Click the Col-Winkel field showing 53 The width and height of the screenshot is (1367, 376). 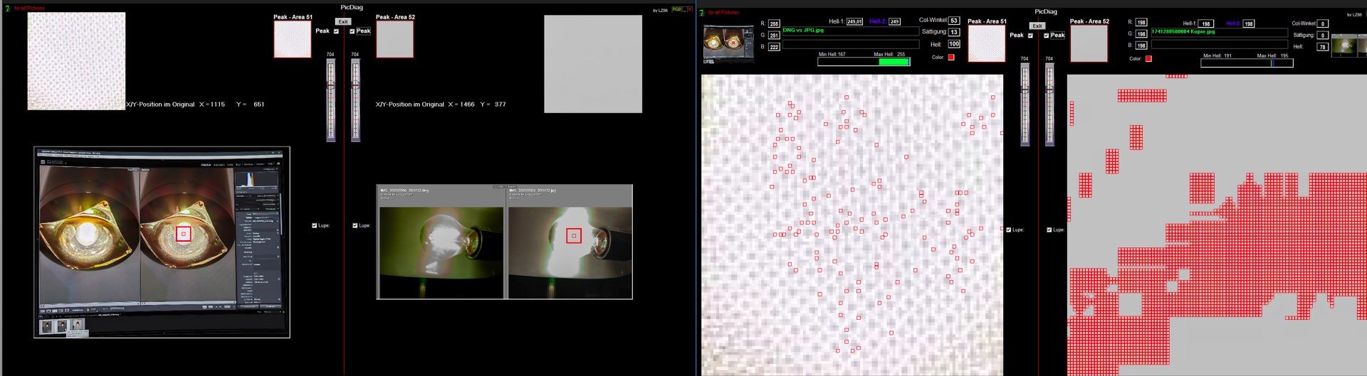pyautogui.click(x=954, y=21)
